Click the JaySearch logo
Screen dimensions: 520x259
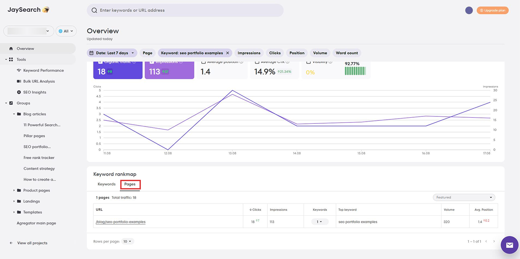(29, 10)
